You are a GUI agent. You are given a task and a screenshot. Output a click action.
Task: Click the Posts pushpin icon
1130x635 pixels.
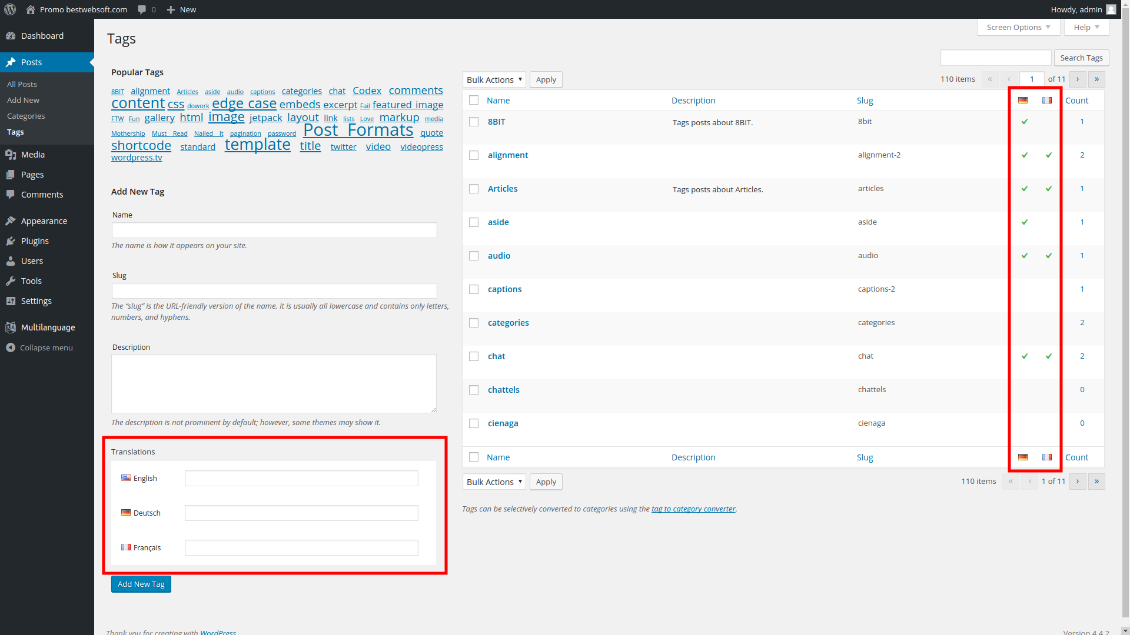pyautogui.click(x=11, y=62)
